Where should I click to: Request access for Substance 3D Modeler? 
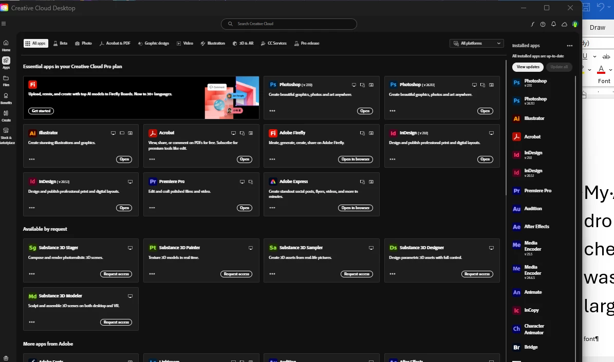(x=116, y=322)
